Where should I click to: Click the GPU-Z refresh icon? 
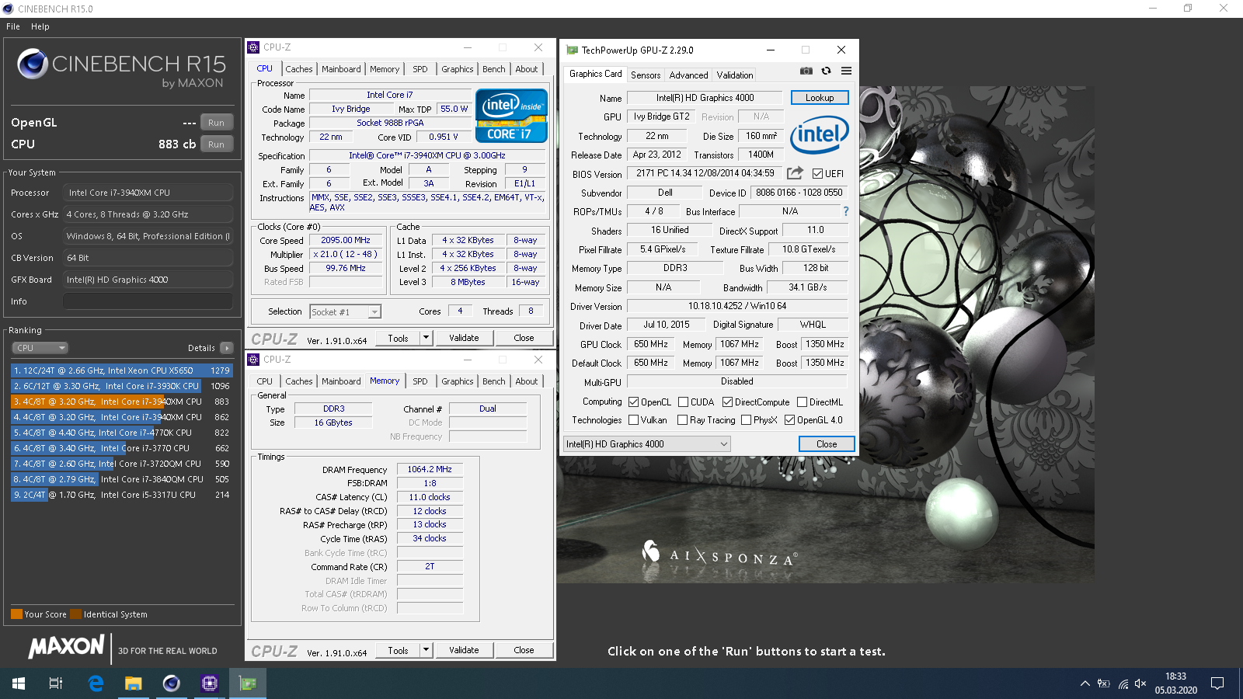pyautogui.click(x=827, y=71)
